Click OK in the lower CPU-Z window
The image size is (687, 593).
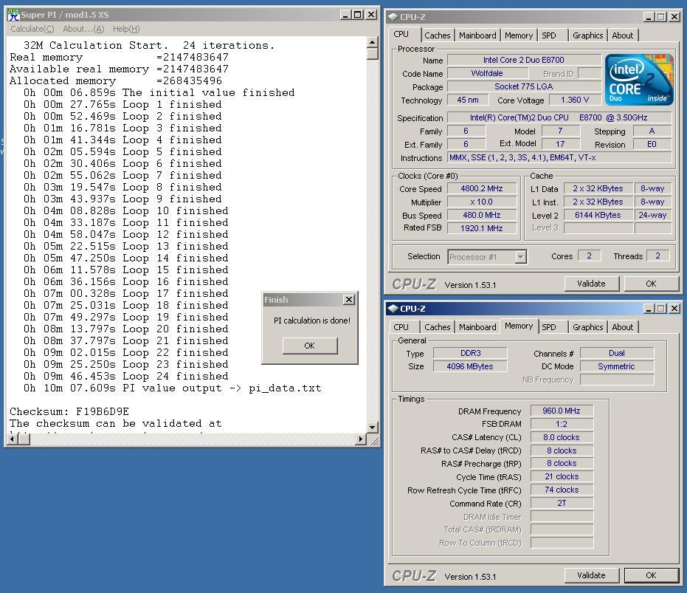point(651,575)
